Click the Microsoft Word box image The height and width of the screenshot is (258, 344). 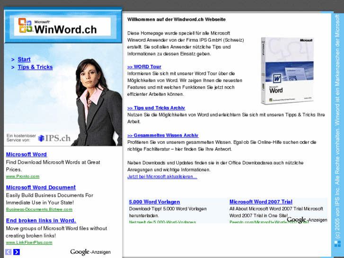coord(287,71)
